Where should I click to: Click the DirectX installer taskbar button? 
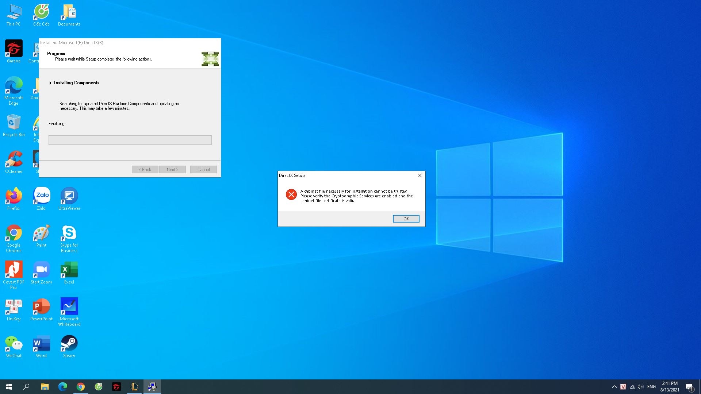coord(152,387)
